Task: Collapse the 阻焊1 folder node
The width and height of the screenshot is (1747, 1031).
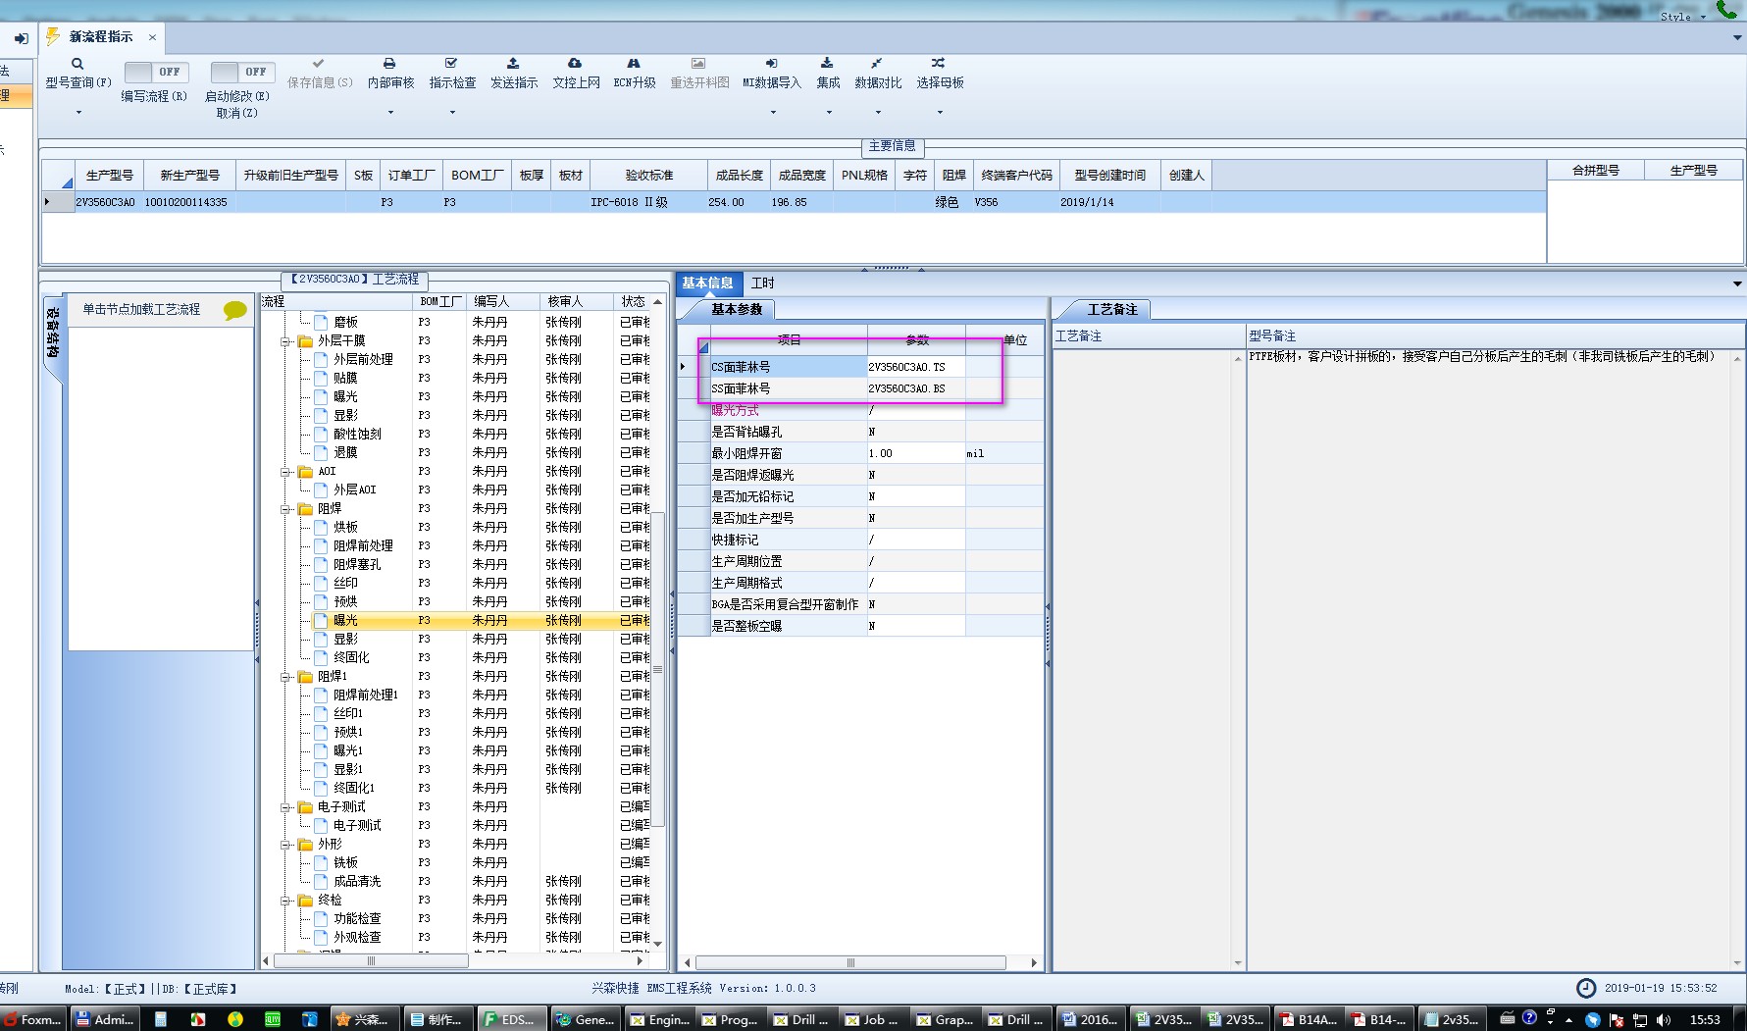Action: point(285,677)
